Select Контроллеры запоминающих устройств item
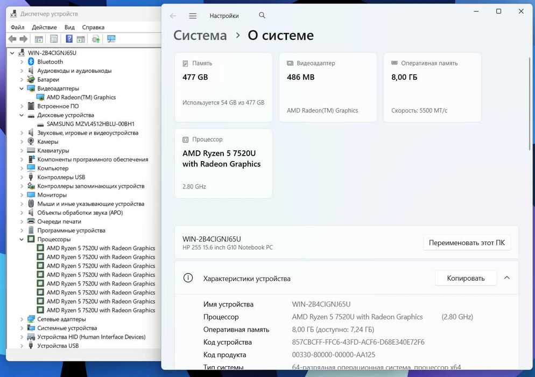535x377 pixels. pos(91,186)
